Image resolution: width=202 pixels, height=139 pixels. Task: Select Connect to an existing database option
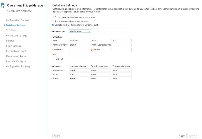pyautogui.click(x=53, y=17)
